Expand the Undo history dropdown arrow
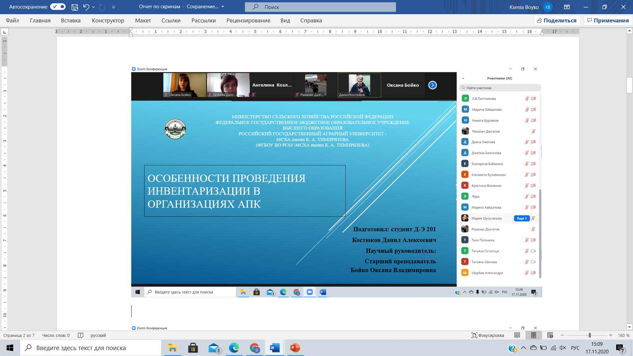633x356 pixels. [x=94, y=7]
